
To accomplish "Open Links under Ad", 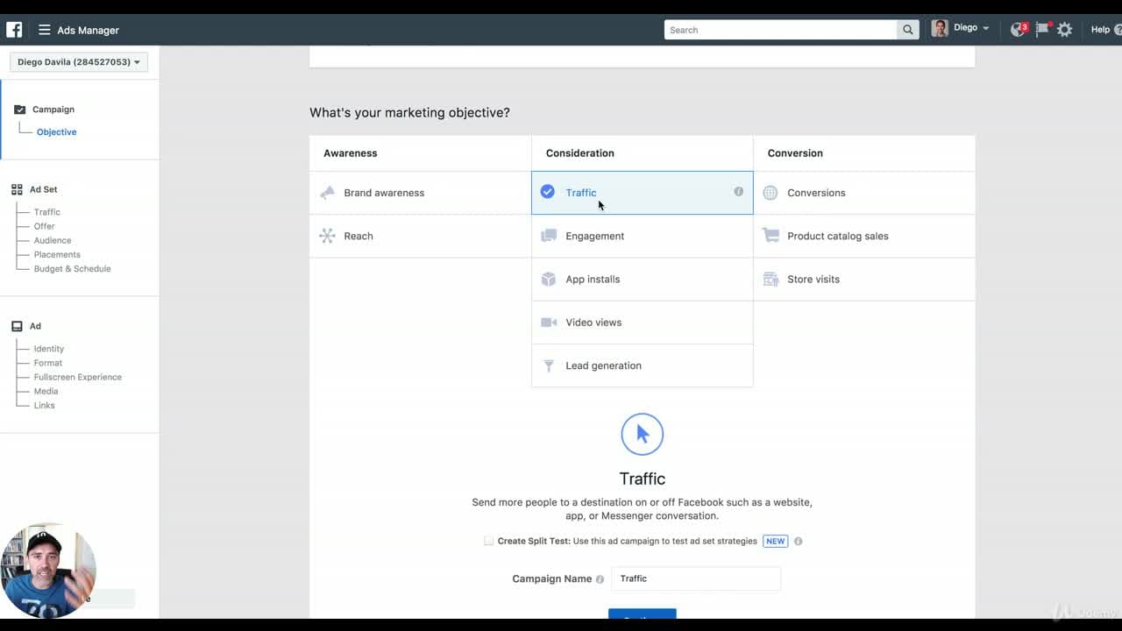I will point(44,406).
